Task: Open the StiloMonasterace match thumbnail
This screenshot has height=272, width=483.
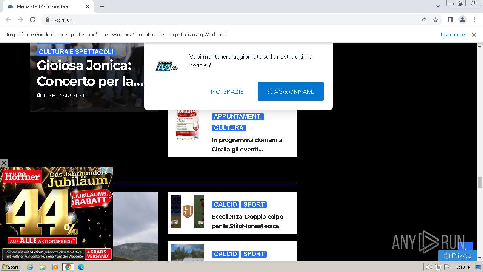Action: click(x=188, y=212)
